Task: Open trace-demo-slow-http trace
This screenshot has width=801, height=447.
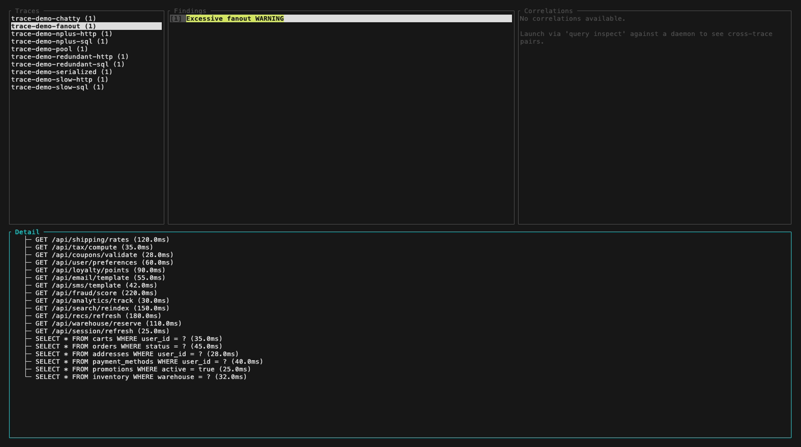Action: [x=60, y=79]
